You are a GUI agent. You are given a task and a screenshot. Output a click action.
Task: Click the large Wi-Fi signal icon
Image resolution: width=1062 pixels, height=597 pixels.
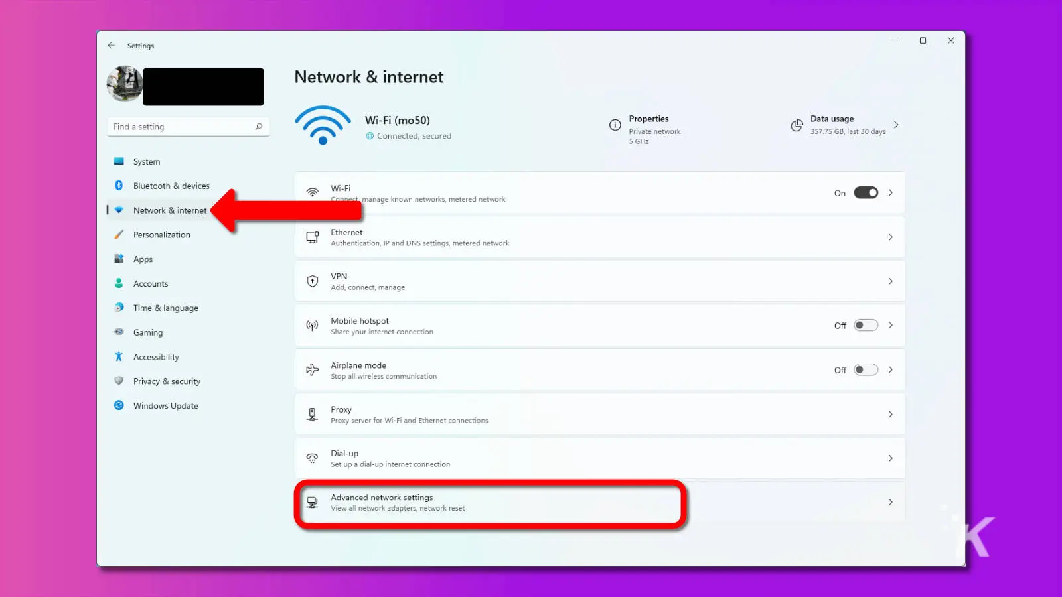pyautogui.click(x=323, y=125)
